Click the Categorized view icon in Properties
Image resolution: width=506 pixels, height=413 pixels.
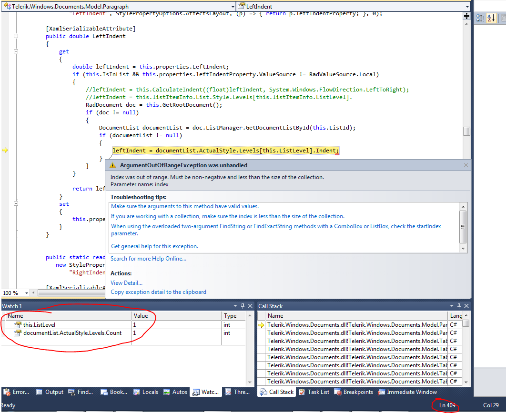click(480, 18)
